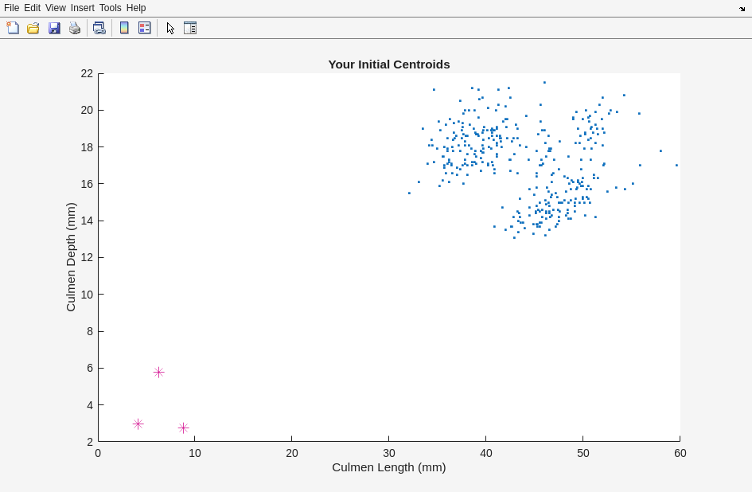Select the "Culmen Length (mm)" x-axis label
The image size is (752, 492).
tap(388, 467)
